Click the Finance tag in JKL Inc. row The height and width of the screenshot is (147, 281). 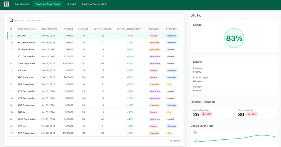(x=153, y=36)
